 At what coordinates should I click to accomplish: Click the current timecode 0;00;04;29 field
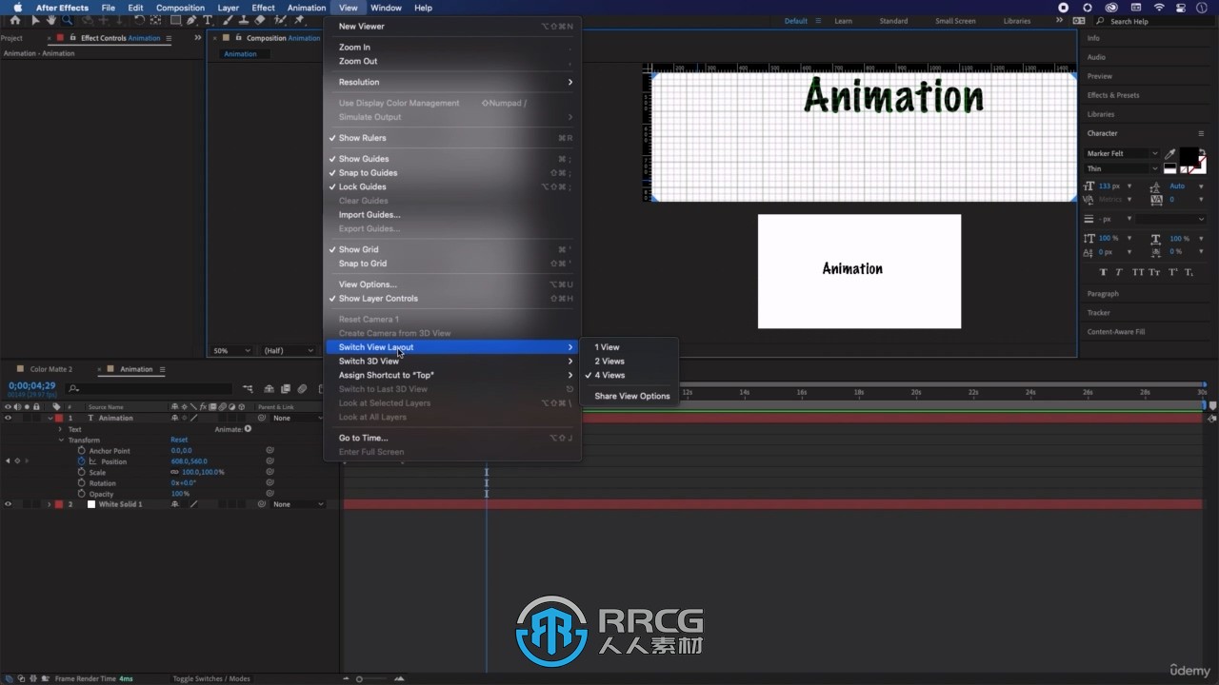(31, 385)
